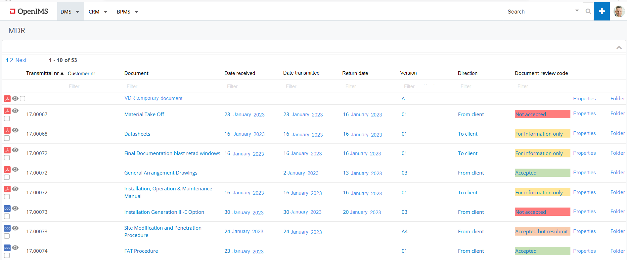Check the Site Modification and Penetration Procedure row
Viewport: 627px width, 260px height.
pyautogui.click(x=7, y=236)
